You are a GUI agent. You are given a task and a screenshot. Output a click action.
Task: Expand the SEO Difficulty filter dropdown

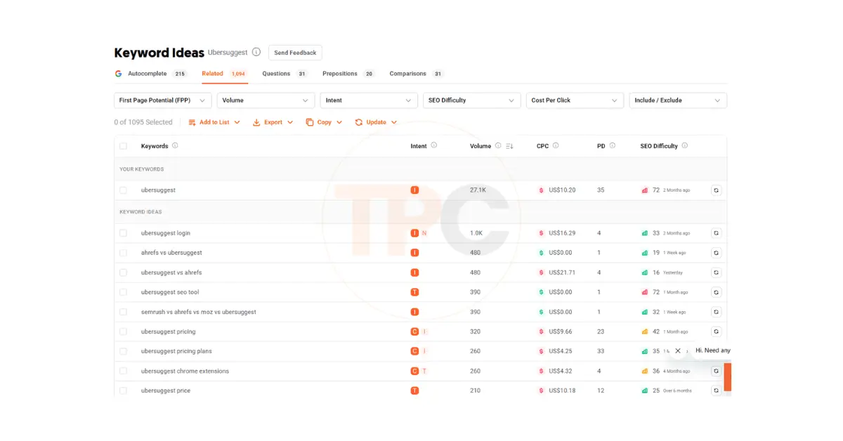[471, 100]
